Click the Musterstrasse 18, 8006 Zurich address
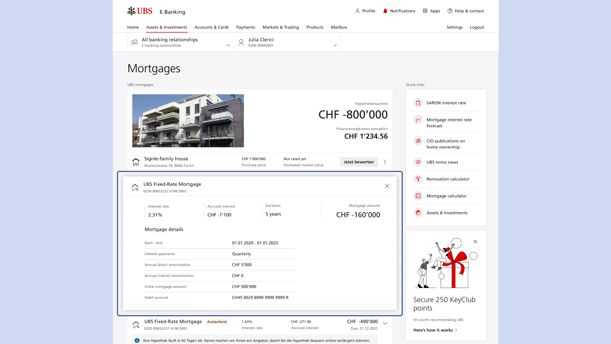The image size is (611, 344). coord(169,166)
